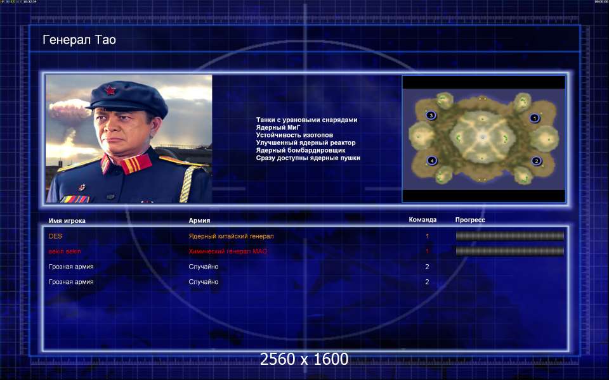
Task: Click the red player name in row two
Action: (65, 251)
